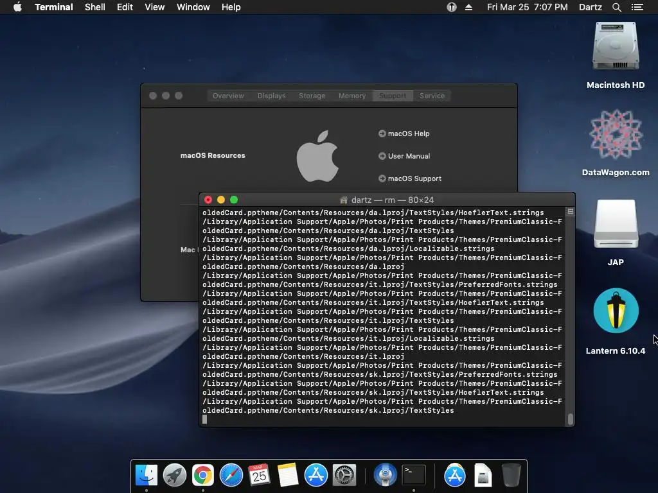The width and height of the screenshot is (658, 493).
Task: Click the Terminal scrollbar thumb
Action: point(571,419)
